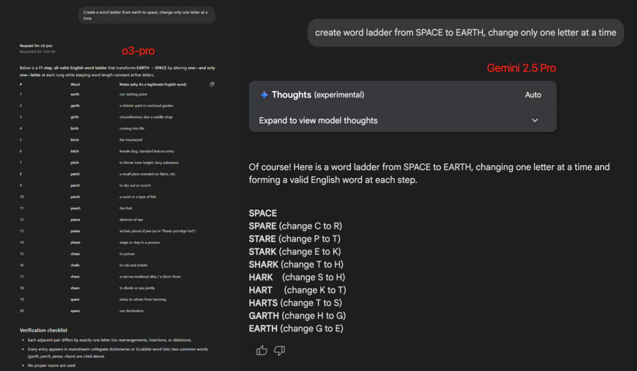The image size is (637, 371).
Task: Click the 'No proper nouns are used.' bullet
Action: point(51,365)
